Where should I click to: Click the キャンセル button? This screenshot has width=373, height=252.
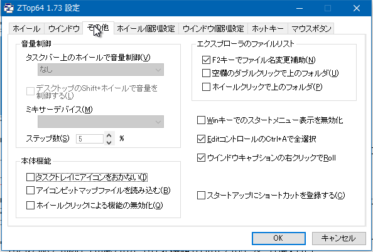338,238
